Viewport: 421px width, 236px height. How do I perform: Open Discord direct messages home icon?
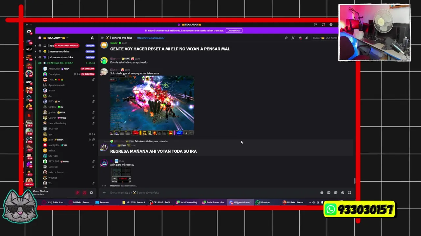click(x=29, y=32)
